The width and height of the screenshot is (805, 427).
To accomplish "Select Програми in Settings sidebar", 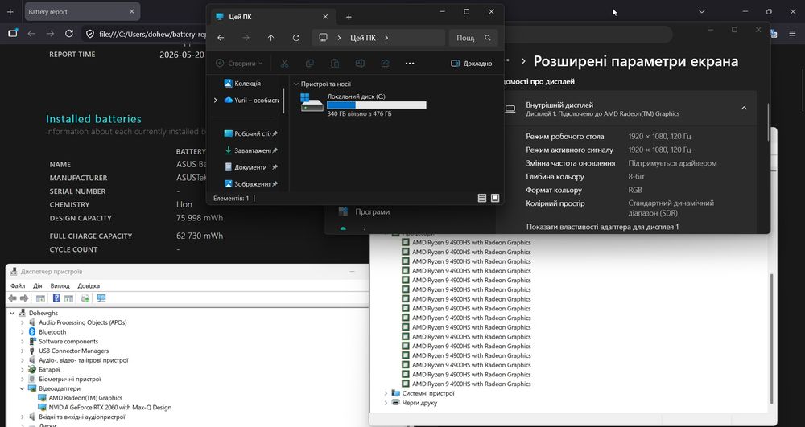I will [372, 211].
